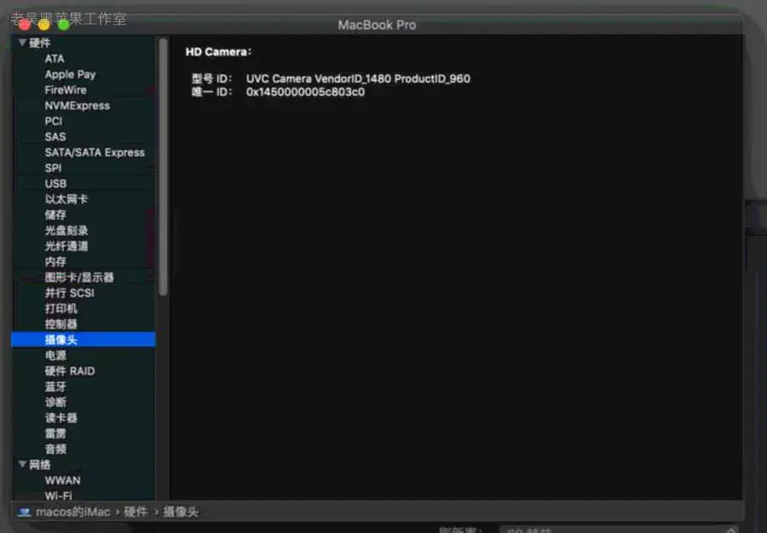Select the highlighted 摄像头 camera entry
The height and width of the screenshot is (533, 767).
click(x=84, y=340)
